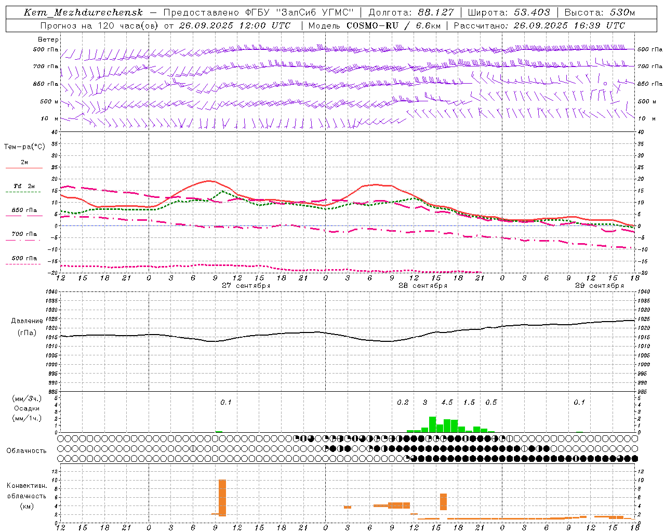Click the Модель COSMO-RU / 6.6км label

coord(375,25)
